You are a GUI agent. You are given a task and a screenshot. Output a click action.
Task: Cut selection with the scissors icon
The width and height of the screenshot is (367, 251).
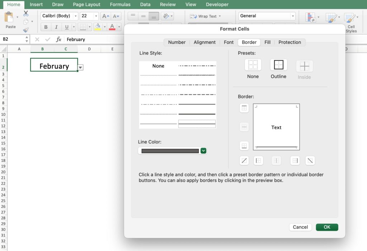point(26,13)
